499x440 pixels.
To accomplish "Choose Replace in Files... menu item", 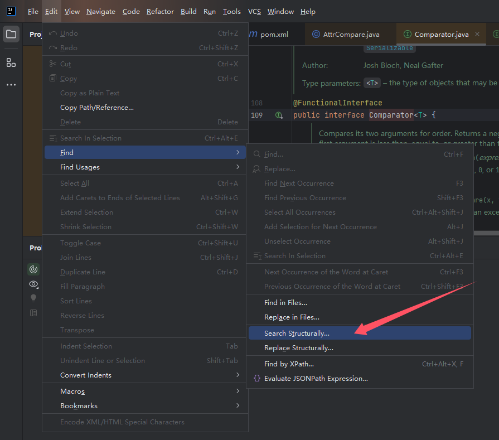I will pyautogui.click(x=360, y=317).
